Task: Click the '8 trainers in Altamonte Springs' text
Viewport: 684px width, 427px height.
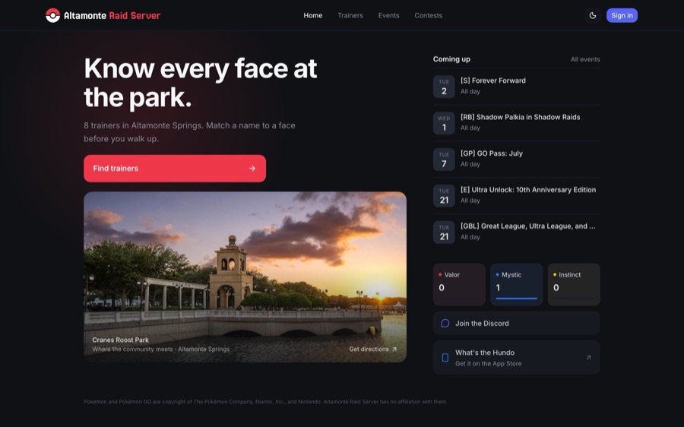Action: 189,131
